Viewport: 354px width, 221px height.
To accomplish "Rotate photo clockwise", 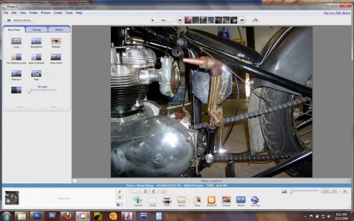I will point(153,191).
